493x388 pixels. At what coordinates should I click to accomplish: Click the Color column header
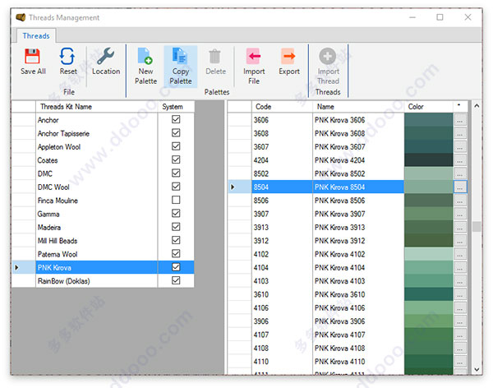[x=428, y=107]
